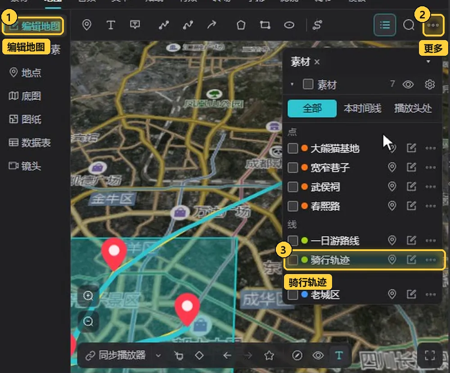
Task: Click the orange dot of 大熊猫基地
Action: [305, 148]
